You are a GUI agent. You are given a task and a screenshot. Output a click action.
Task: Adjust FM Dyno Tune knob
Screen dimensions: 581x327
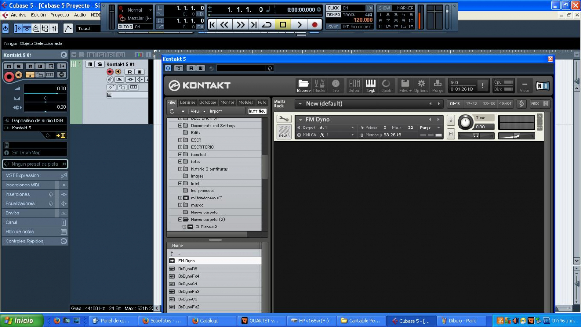pos(465,122)
